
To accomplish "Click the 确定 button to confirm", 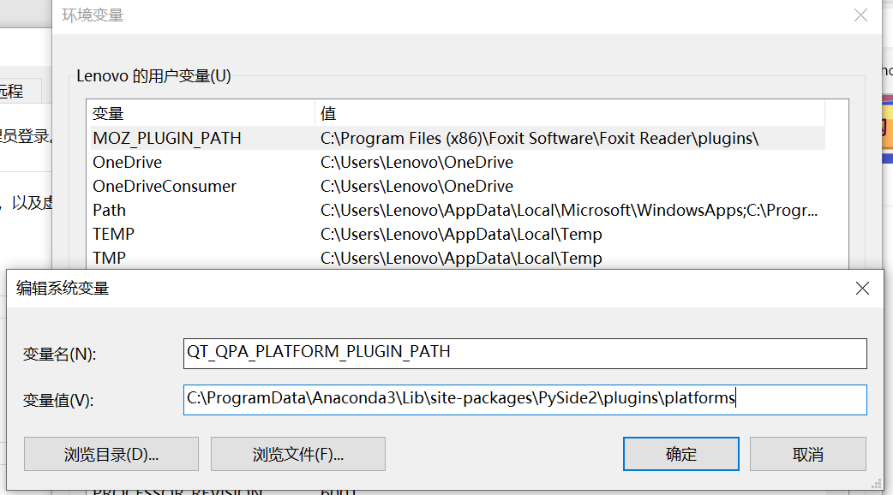I will click(x=680, y=454).
